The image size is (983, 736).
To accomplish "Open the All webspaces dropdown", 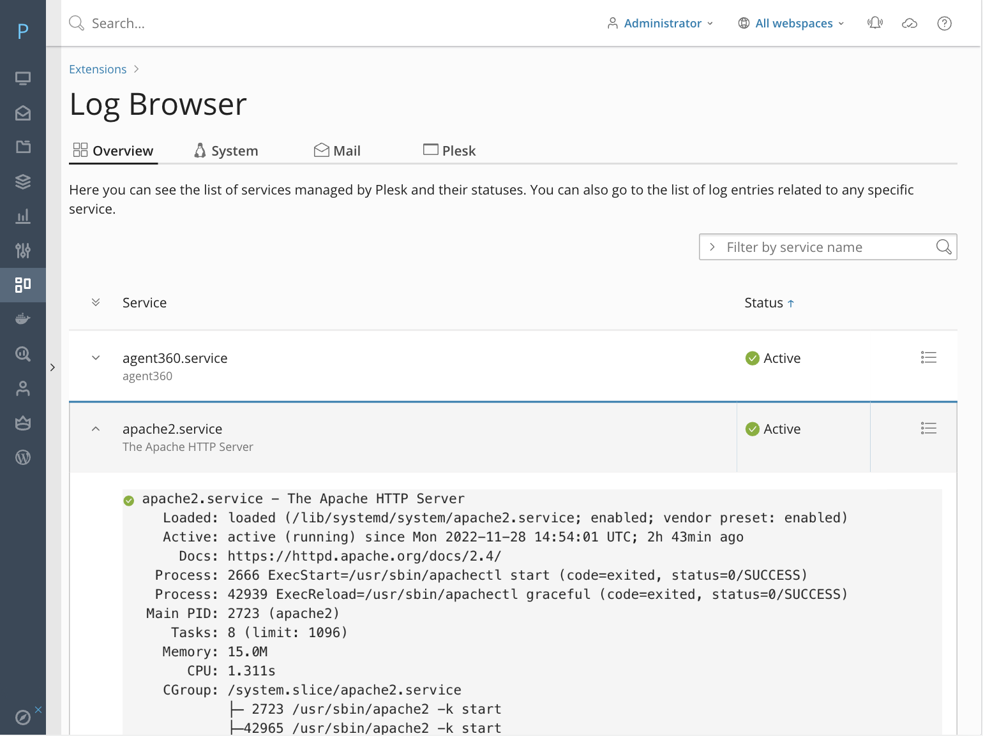I will (x=792, y=24).
